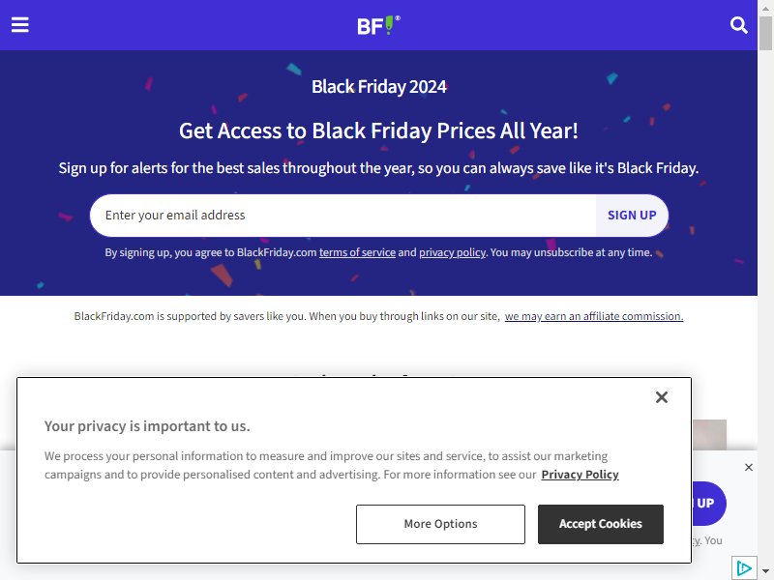
Task: Click the Accept Cookies button
Action: coord(600,524)
